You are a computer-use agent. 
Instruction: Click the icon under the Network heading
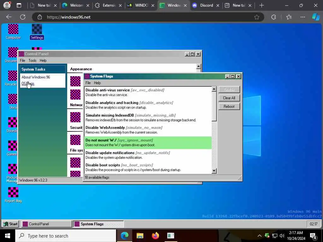(75, 117)
